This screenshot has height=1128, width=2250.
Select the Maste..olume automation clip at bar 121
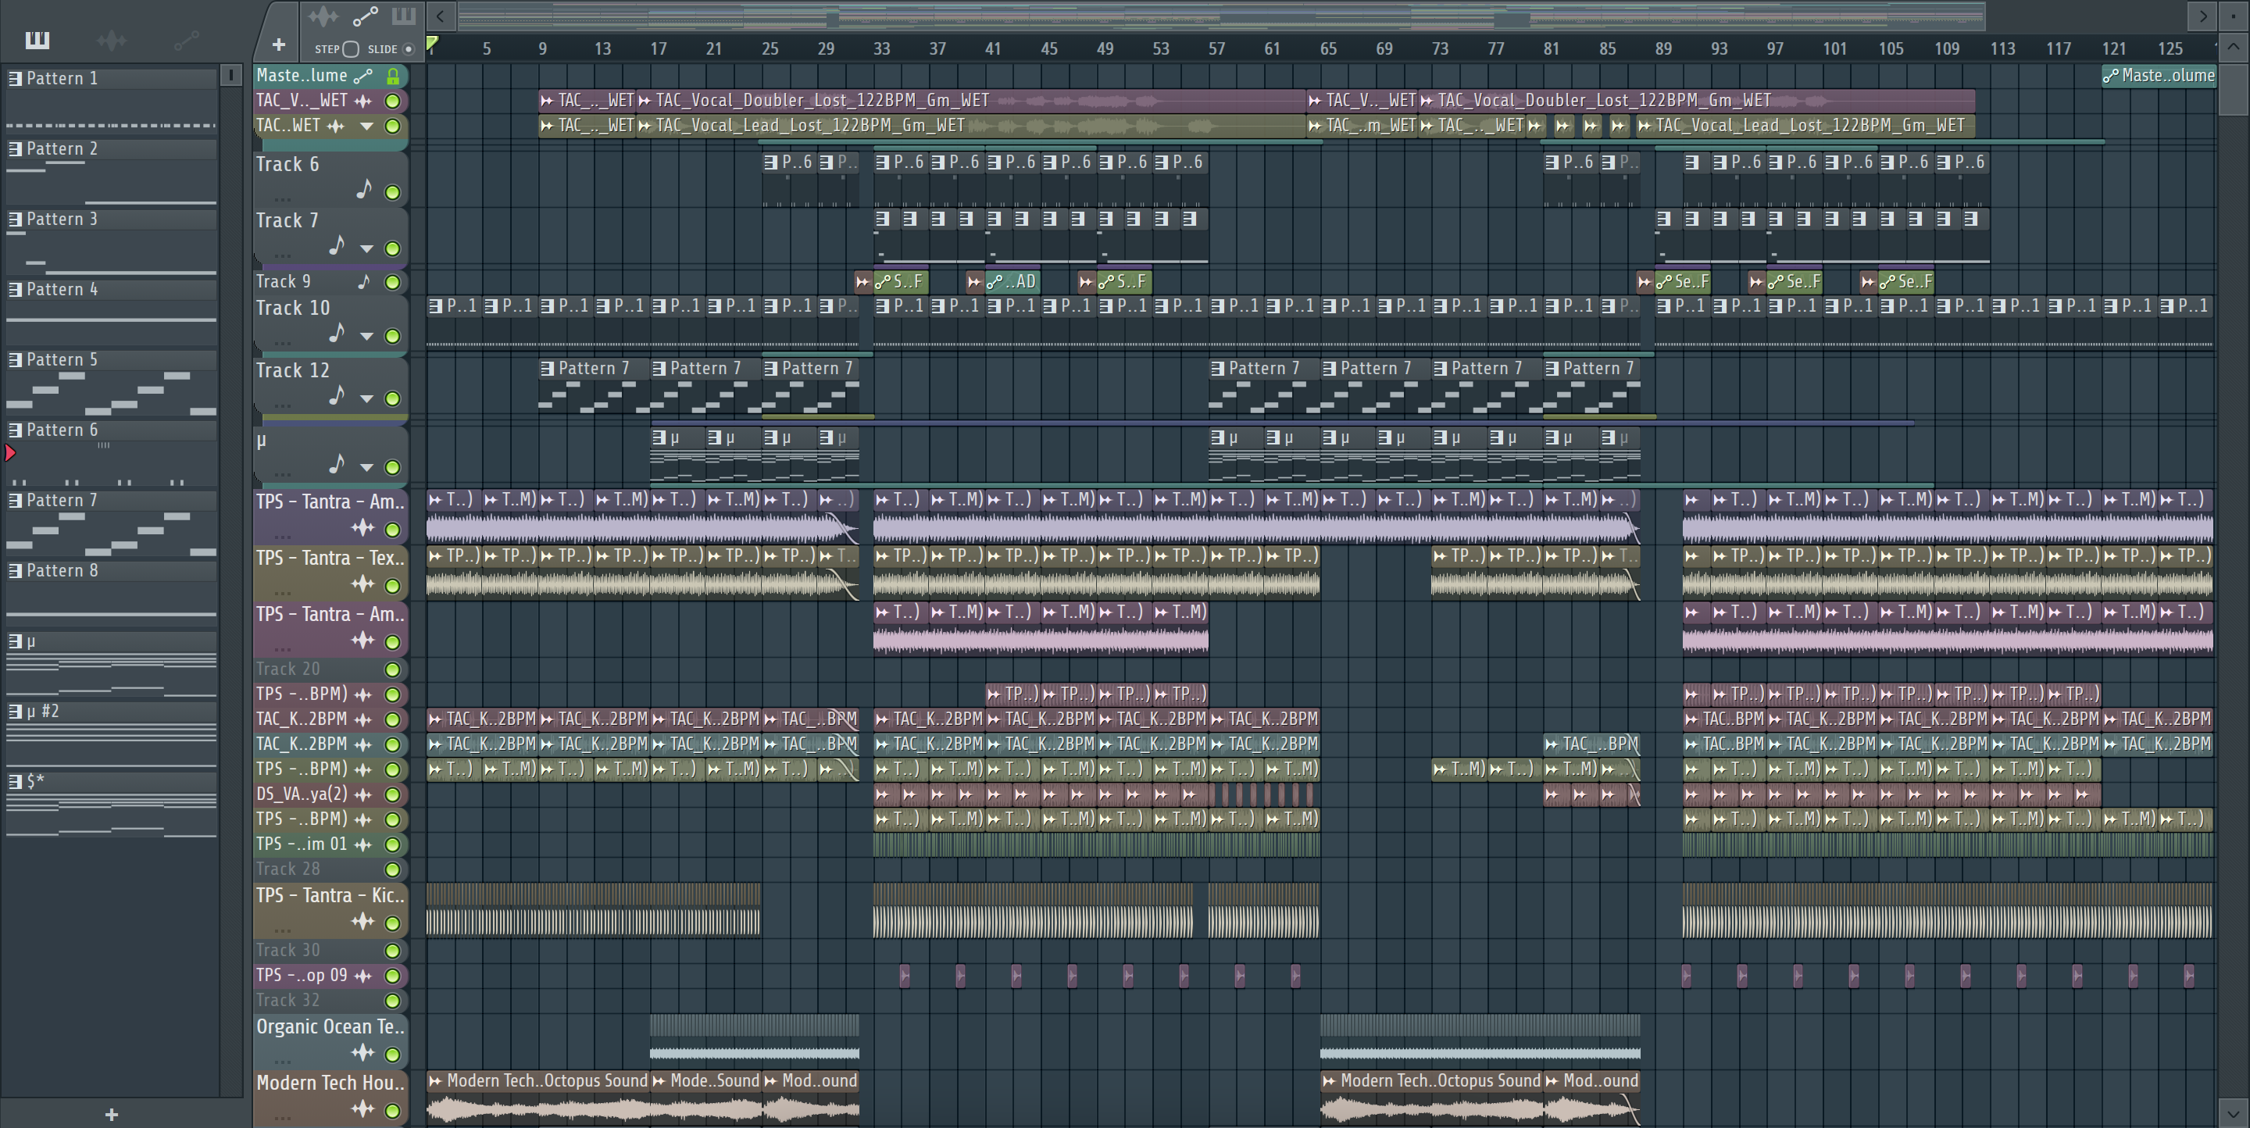pos(2159,76)
